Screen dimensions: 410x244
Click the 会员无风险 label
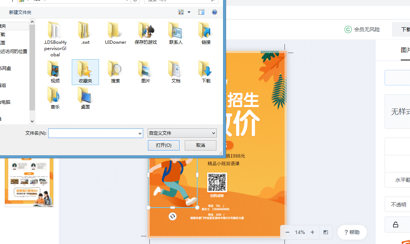tap(367, 29)
